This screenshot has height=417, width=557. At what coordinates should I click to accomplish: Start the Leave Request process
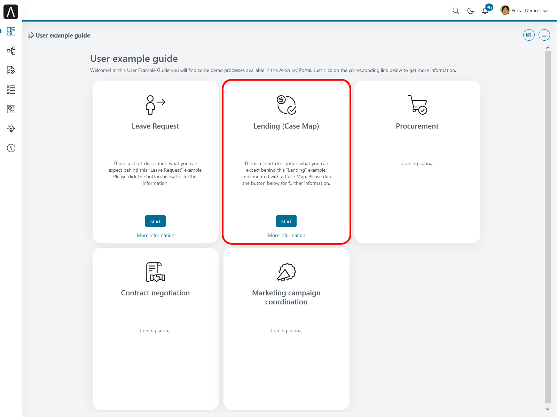coord(155,221)
